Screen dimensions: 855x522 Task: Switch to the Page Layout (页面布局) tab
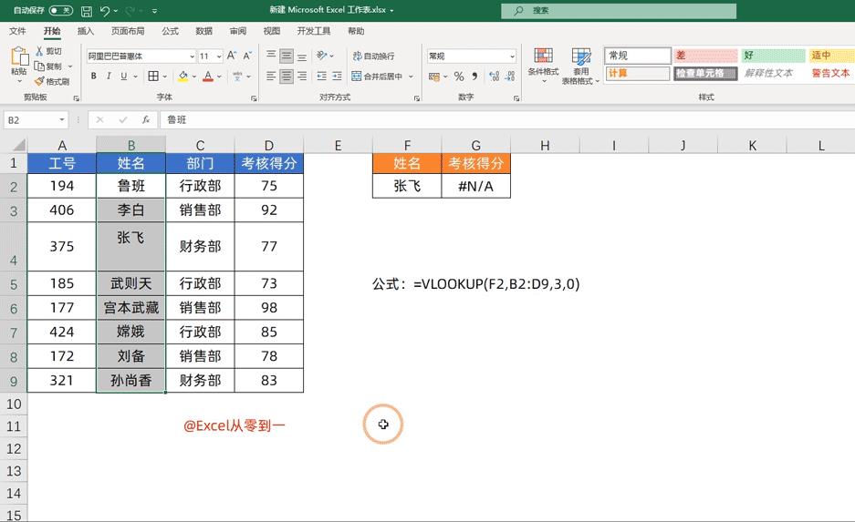[128, 31]
